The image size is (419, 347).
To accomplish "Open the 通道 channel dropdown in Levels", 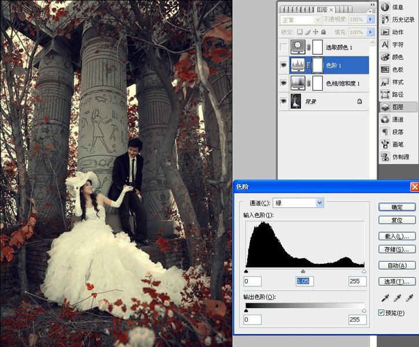I will pyautogui.click(x=298, y=203).
